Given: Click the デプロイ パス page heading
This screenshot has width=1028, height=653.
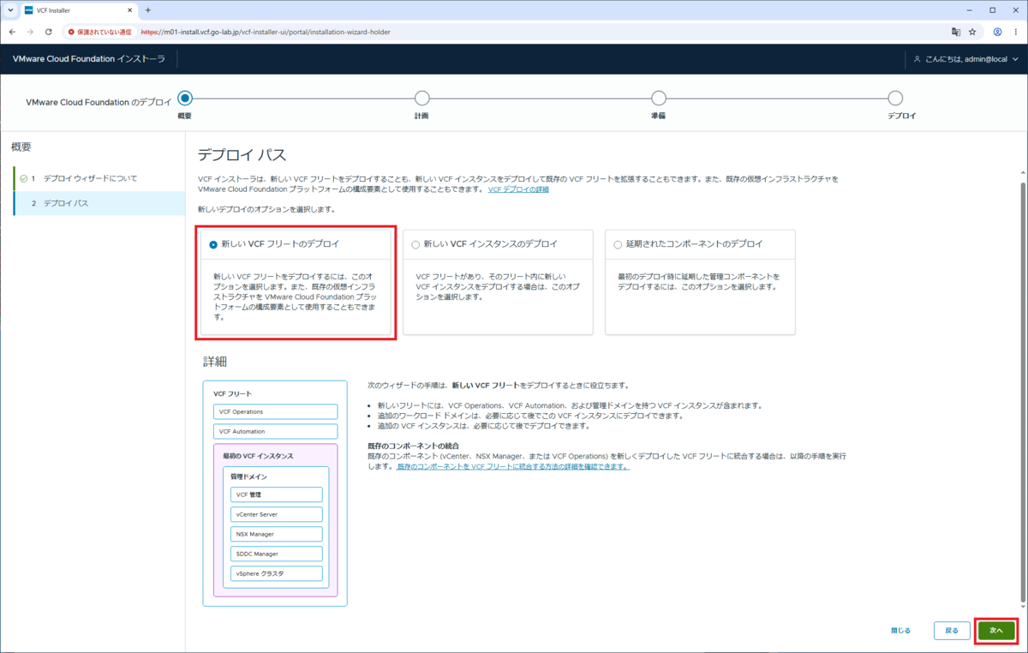Looking at the screenshot, I should (242, 155).
